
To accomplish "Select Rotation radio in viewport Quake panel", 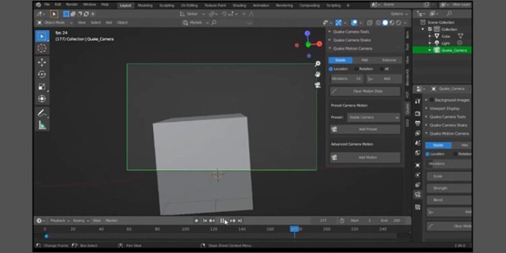I will 356,69.
